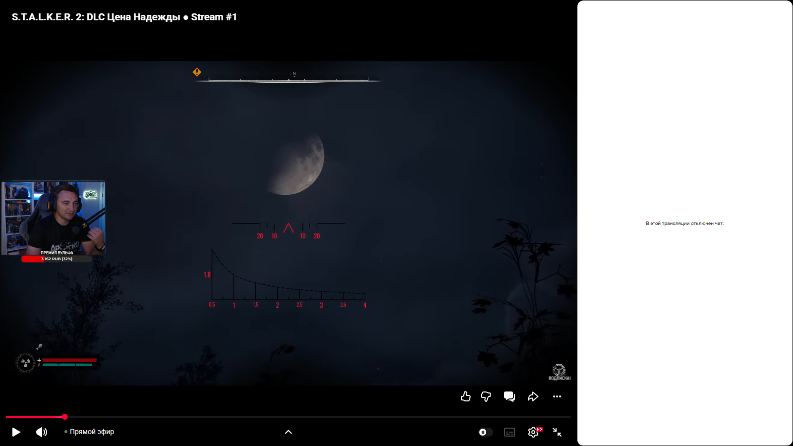Expand the upward chevron panel
Viewport: 793px width, 446px height.
click(x=288, y=432)
